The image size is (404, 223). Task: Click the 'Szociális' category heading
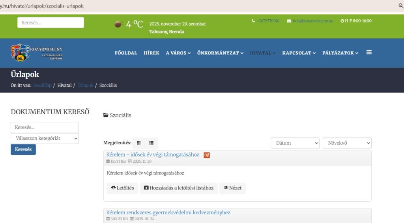(120, 115)
